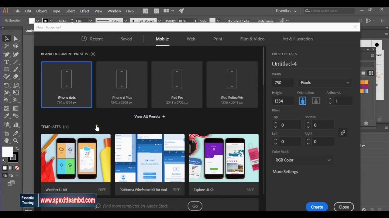Select the Type tool
This screenshot has height=218, width=389.
pyautogui.click(x=6, y=62)
